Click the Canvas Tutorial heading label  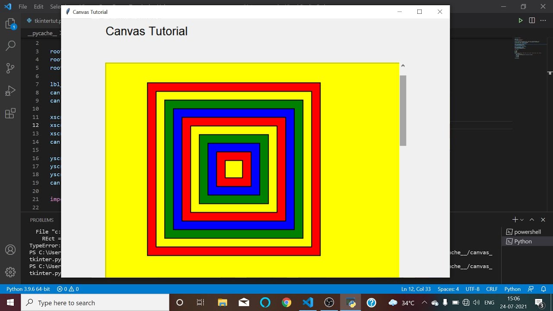point(146,31)
